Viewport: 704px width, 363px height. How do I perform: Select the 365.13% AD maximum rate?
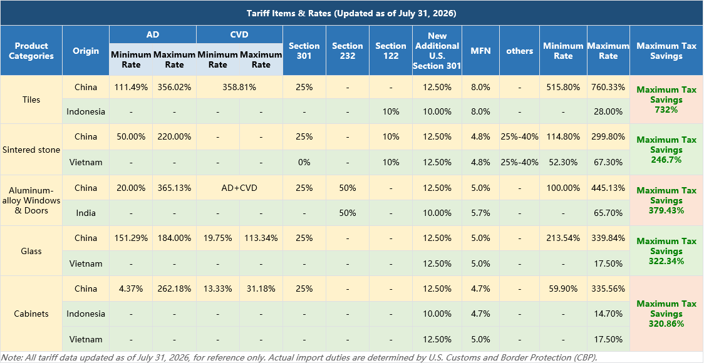(174, 188)
